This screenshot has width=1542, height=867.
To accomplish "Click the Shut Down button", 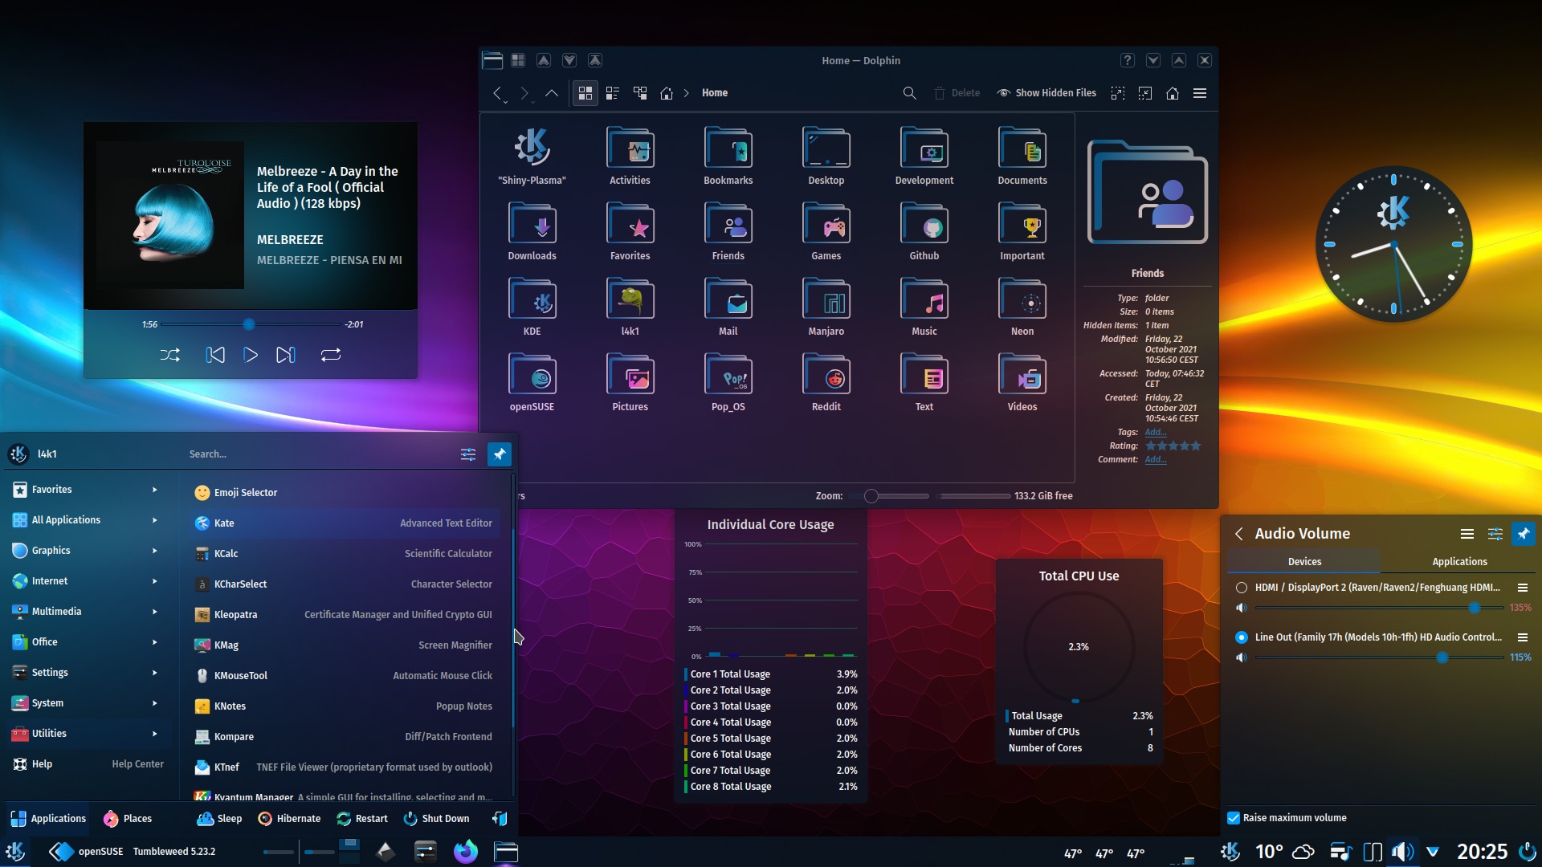I will tap(436, 819).
